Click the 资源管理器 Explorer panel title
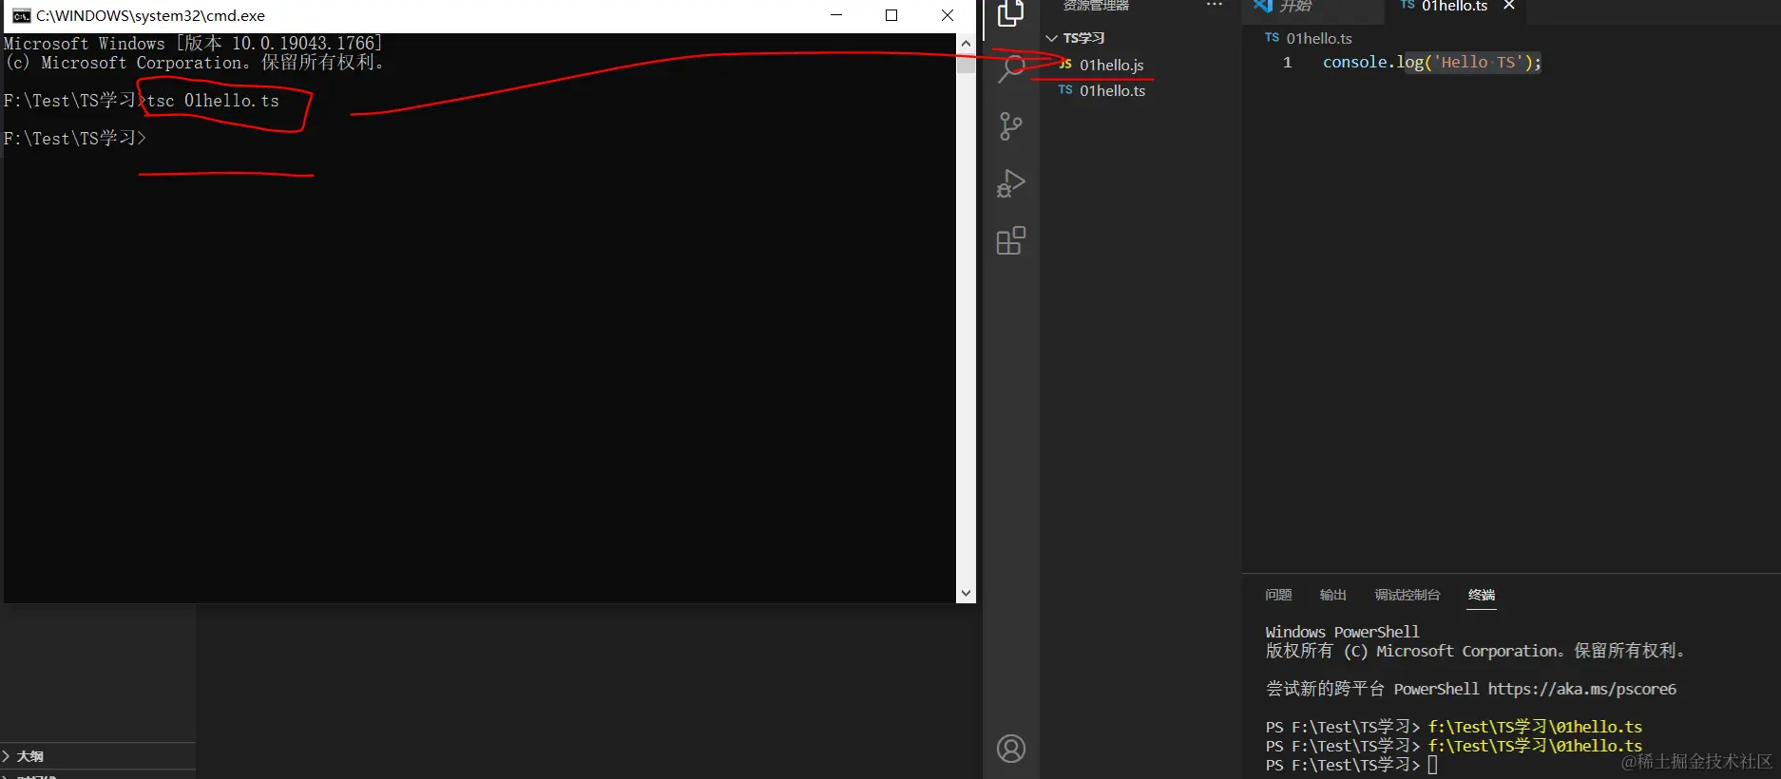This screenshot has width=1781, height=779. [x=1096, y=6]
